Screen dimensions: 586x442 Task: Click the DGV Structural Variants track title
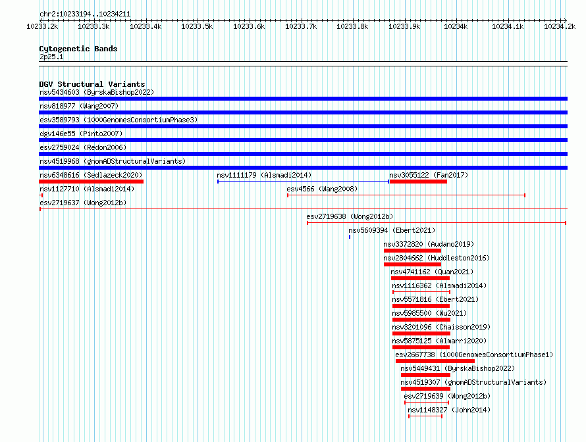click(92, 84)
